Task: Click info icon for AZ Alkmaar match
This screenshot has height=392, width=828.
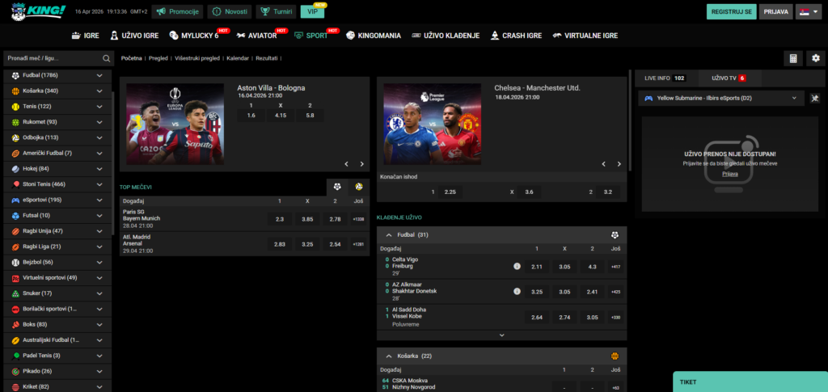Action: click(x=517, y=292)
